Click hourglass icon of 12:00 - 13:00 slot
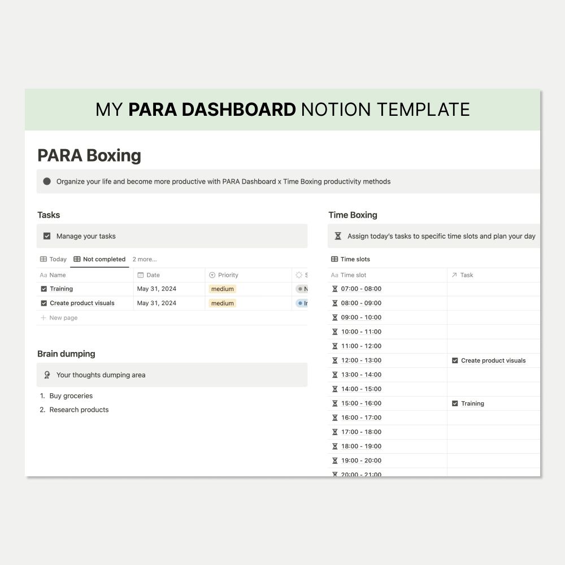 point(334,360)
